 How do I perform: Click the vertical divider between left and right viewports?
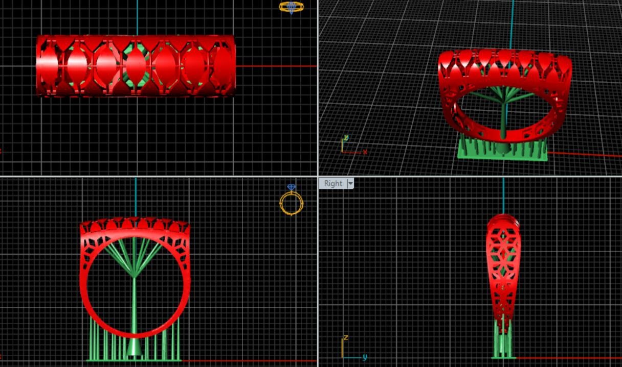318,102
